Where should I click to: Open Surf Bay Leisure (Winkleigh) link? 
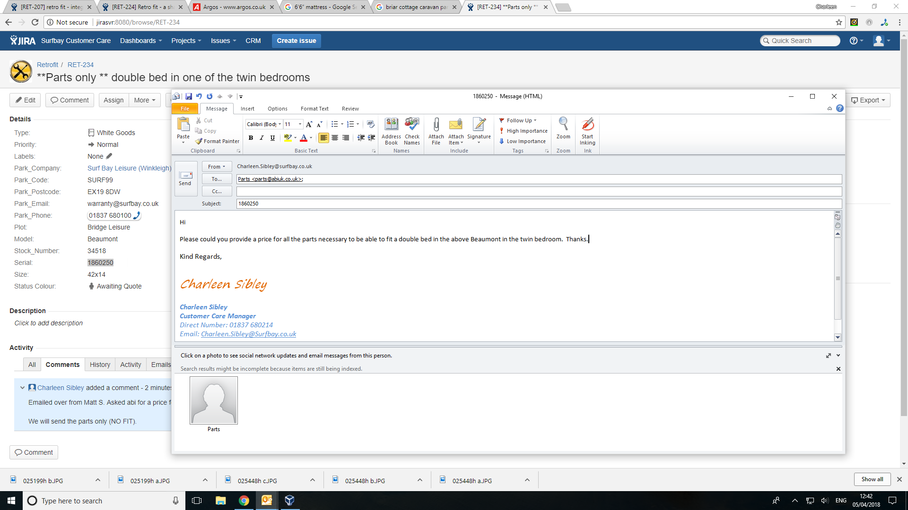pos(129,168)
